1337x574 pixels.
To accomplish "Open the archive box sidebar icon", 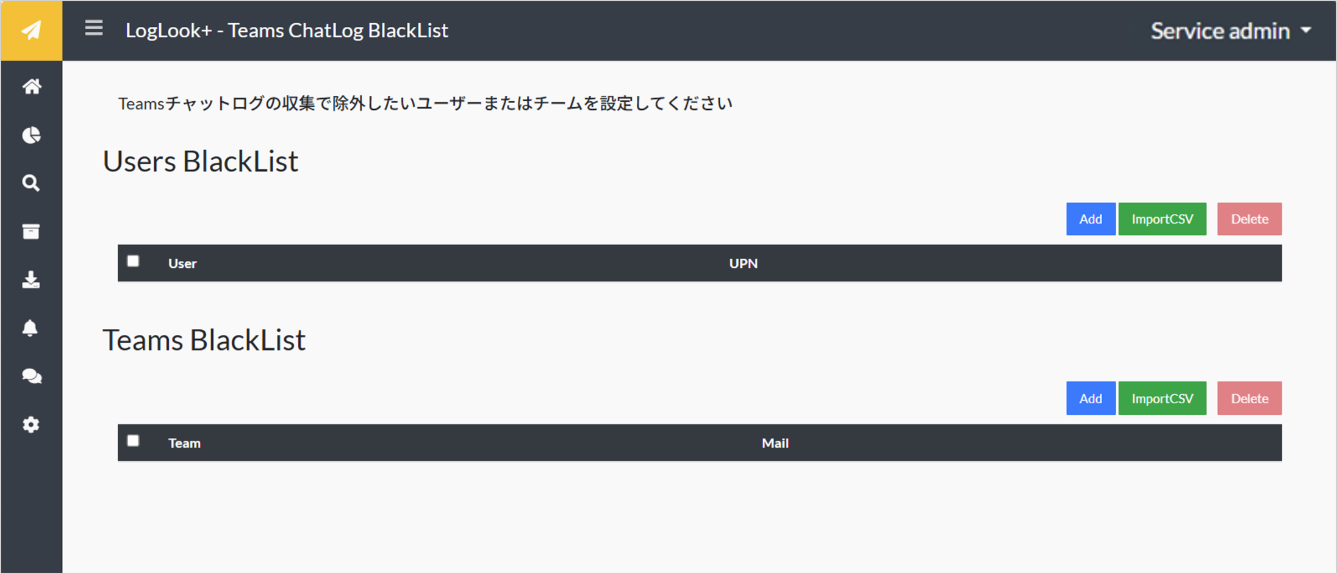I will (x=31, y=231).
